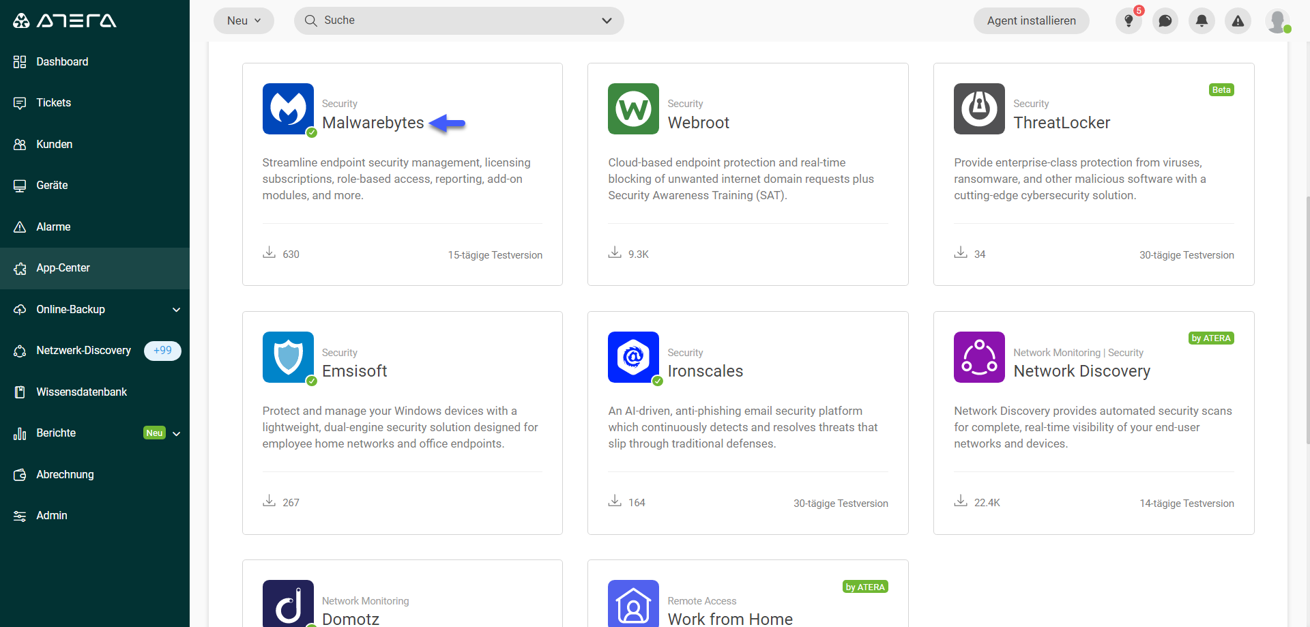Click the Webroot app logo
The height and width of the screenshot is (627, 1310).
click(x=633, y=108)
